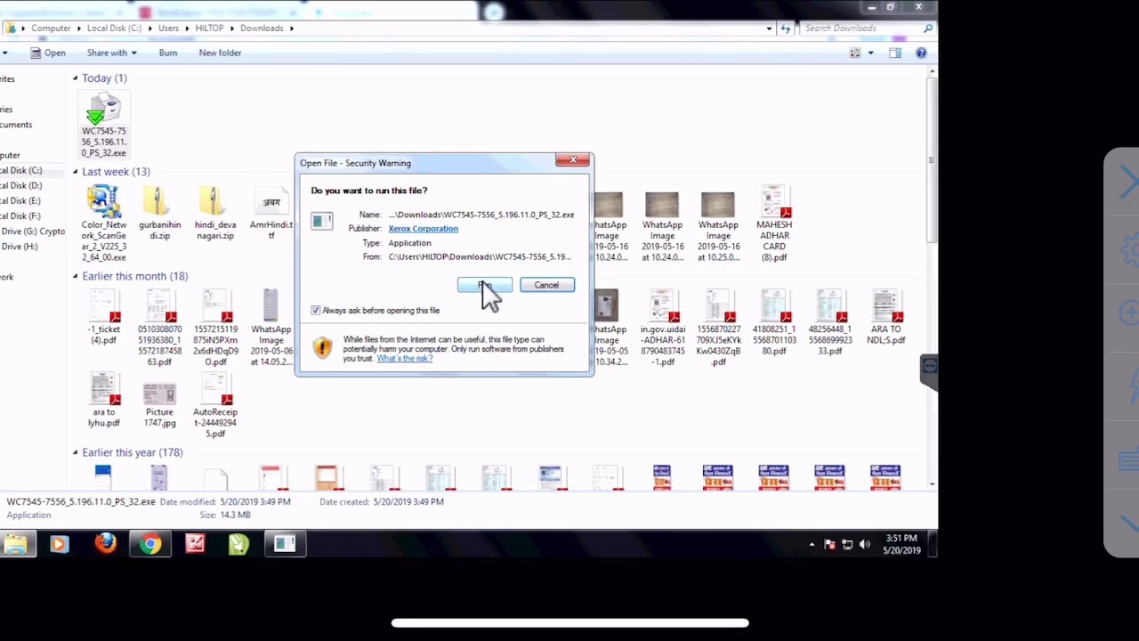Select the hindi_devanagari.zip archive
Viewport: 1139px width, 641px height.
click(x=214, y=212)
